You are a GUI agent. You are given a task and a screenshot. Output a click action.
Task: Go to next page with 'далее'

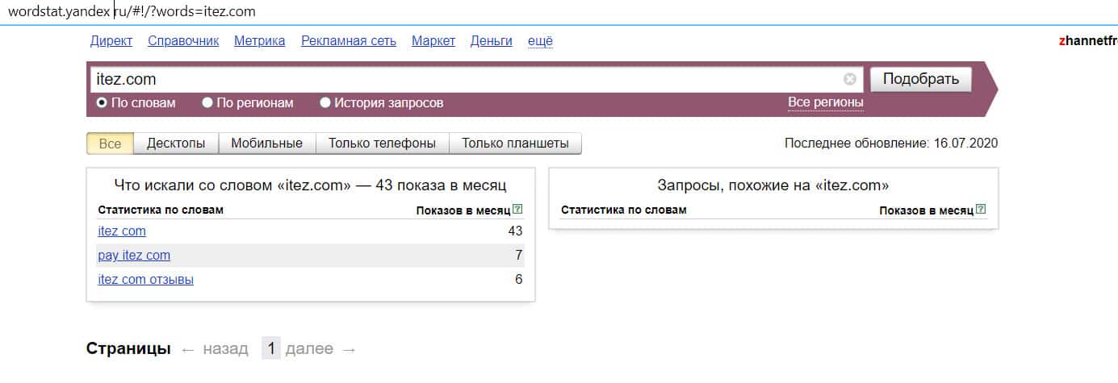click(x=309, y=349)
